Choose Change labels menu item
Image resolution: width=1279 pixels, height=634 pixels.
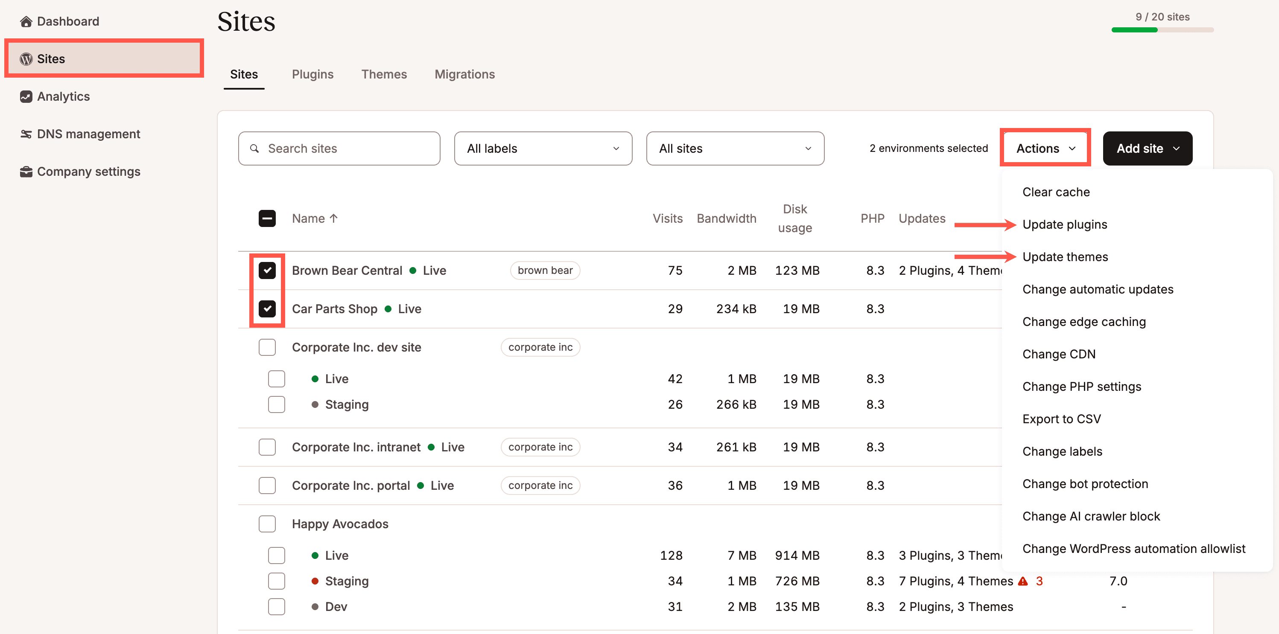coord(1062,451)
